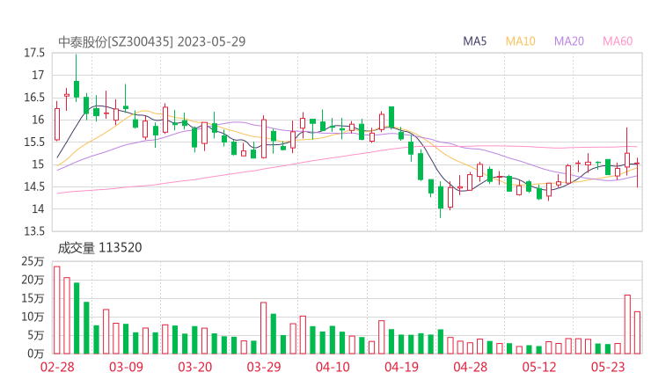Click the MA60 legend label
Screen dimensions: 651x387
618,41
